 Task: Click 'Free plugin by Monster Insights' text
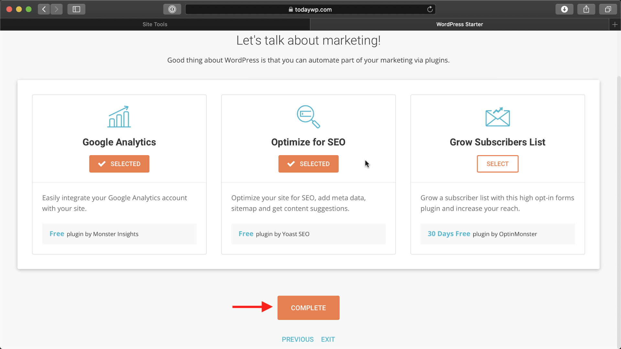point(94,234)
